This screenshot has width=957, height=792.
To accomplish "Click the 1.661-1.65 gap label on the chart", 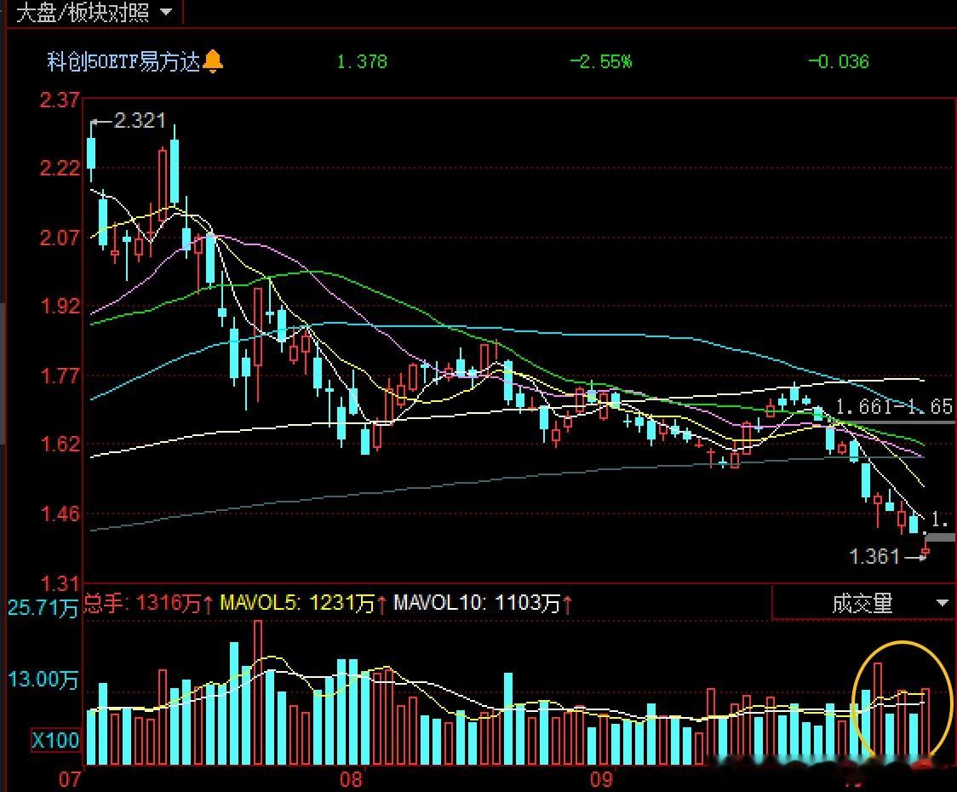I will tap(893, 406).
